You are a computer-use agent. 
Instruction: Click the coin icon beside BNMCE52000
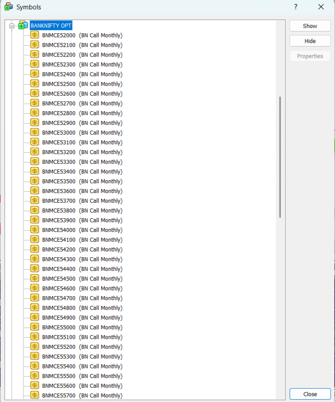click(x=35, y=35)
